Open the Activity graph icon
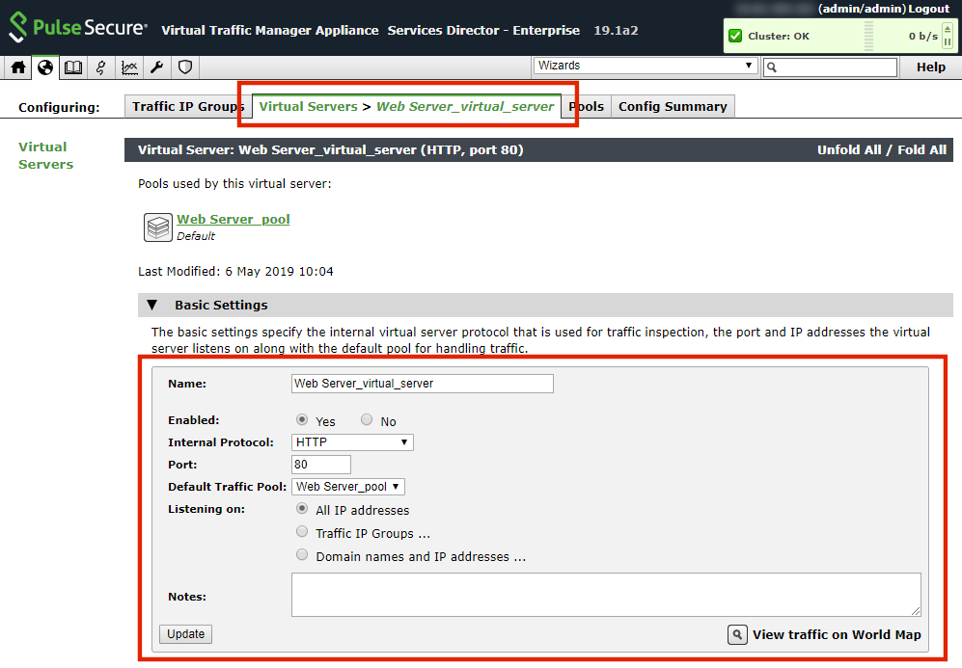This screenshot has height=668, width=962. click(x=129, y=67)
